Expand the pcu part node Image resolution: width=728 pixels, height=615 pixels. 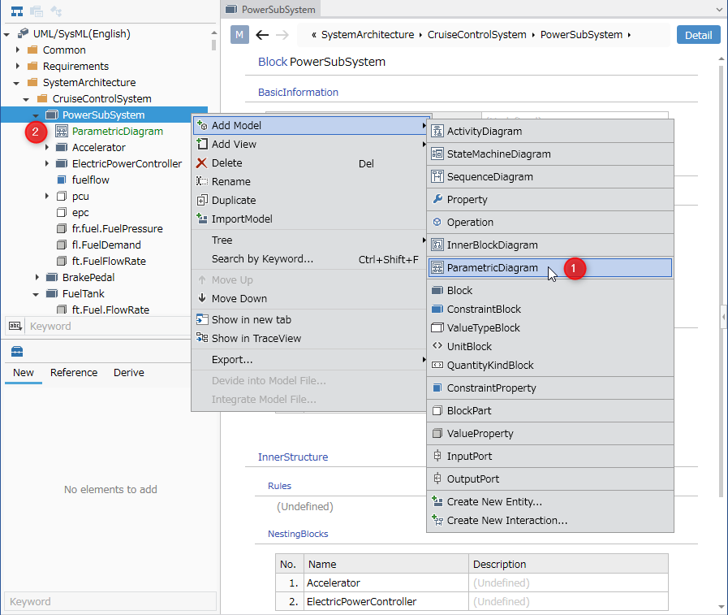46,196
